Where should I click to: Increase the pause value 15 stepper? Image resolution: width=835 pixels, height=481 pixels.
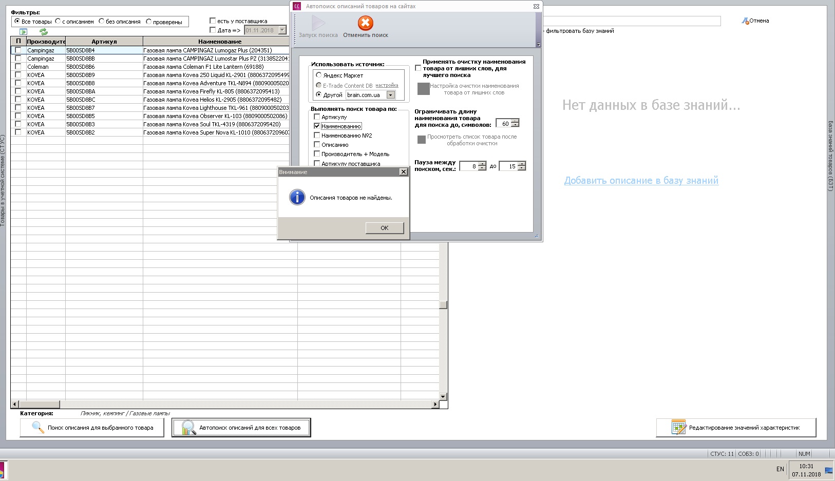click(x=522, y=164)
